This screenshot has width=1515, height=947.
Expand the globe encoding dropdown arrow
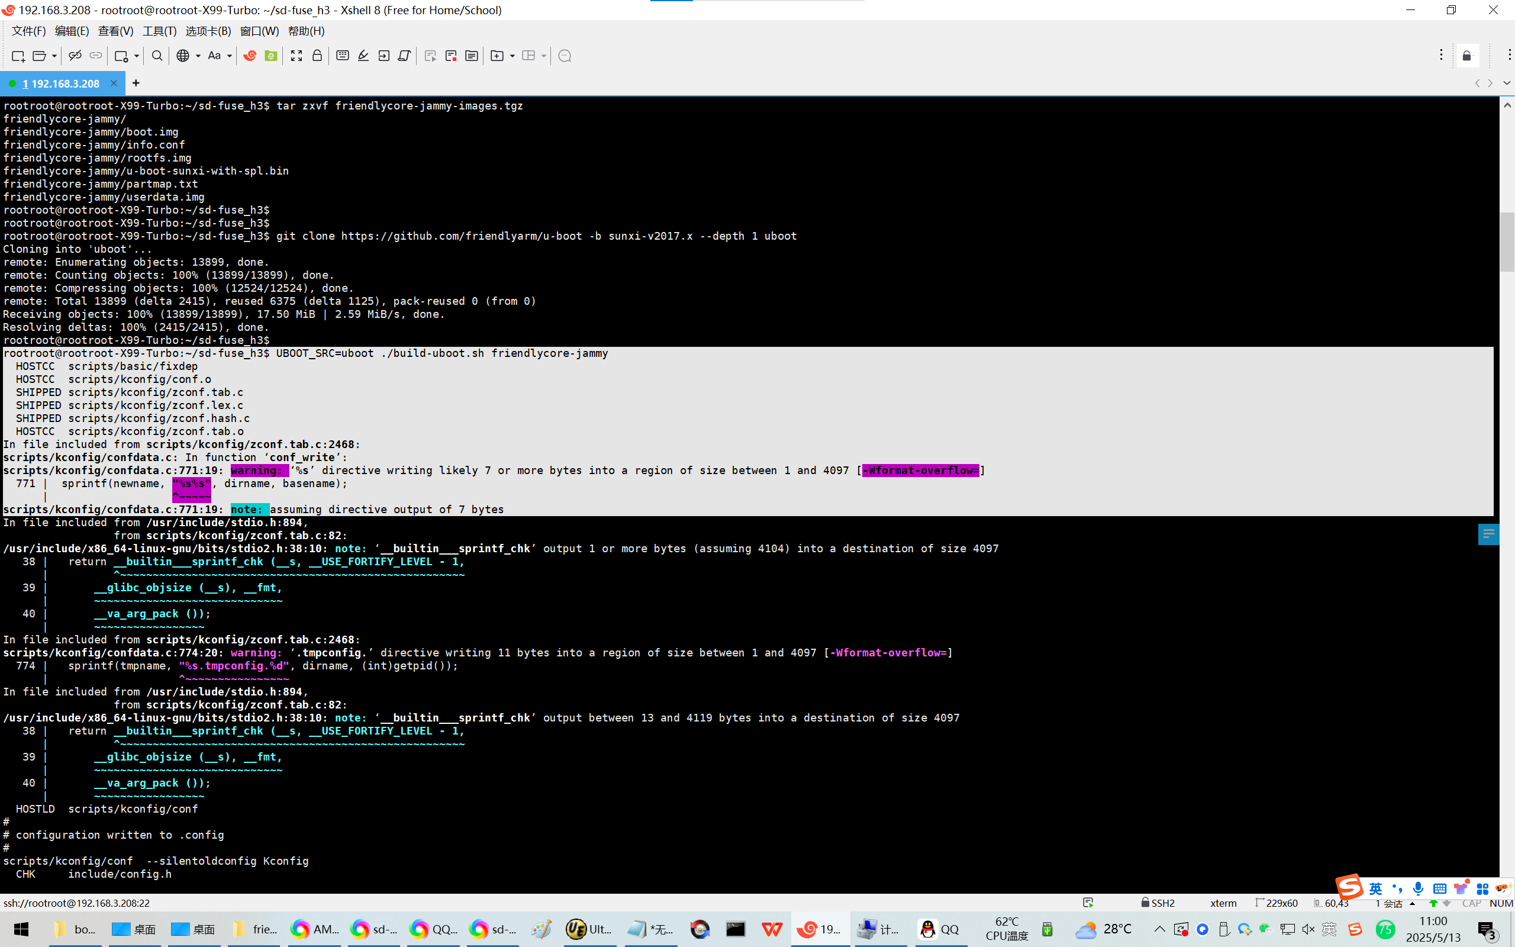click(x=198, y=56)
